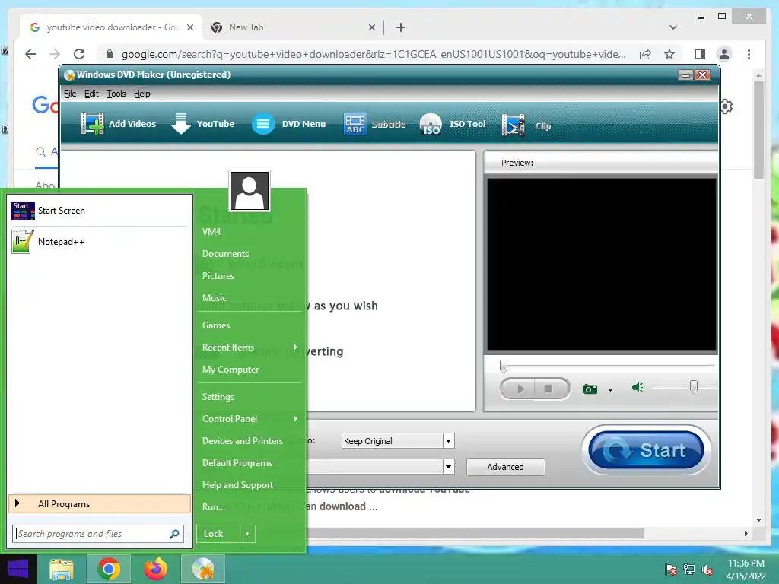Open Start Screen from the start menu
Screen dimensions: 779x584
click(x=100, y=211)
